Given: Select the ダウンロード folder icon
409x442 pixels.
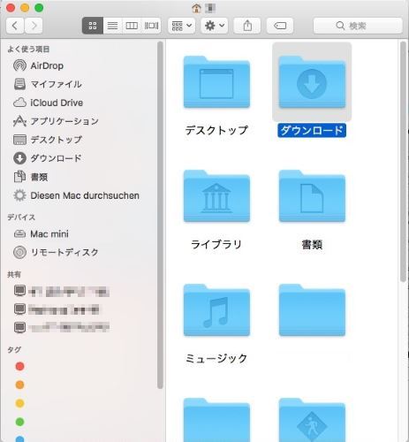Looking at the screenshot, I should (312, 82).
